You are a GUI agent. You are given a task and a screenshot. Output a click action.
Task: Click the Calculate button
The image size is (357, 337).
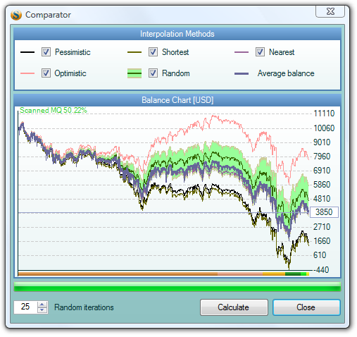click(234, 307)
